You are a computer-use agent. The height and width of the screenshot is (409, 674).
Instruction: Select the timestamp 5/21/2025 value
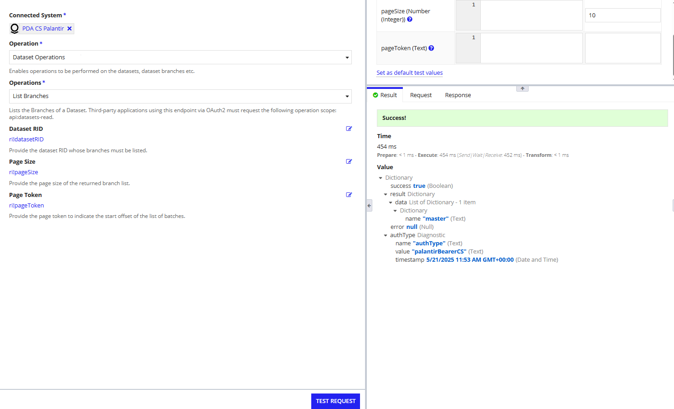tap(470, 260)
